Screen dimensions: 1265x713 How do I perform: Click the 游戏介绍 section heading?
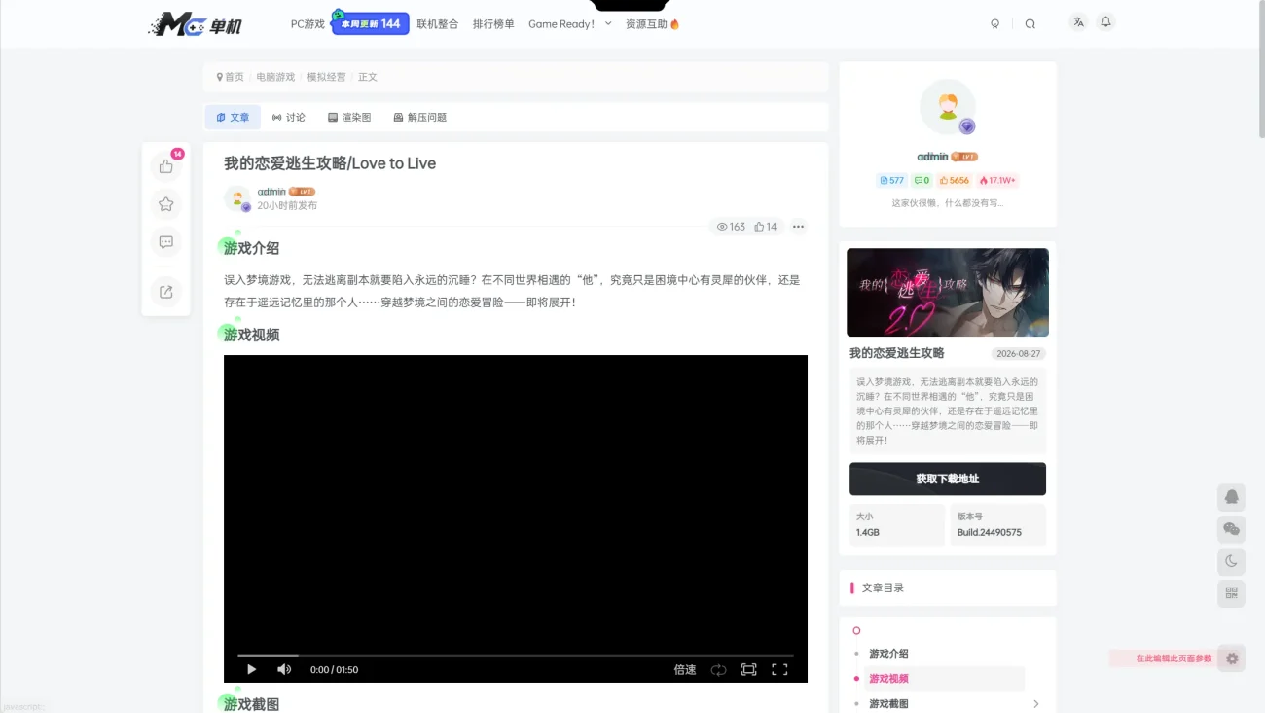pyautogui.click(x=251, y=248)
